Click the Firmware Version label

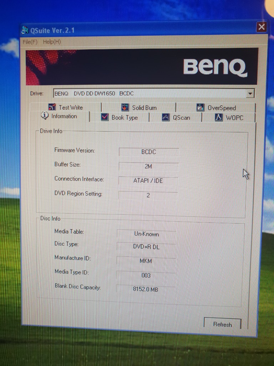point(75,150)
